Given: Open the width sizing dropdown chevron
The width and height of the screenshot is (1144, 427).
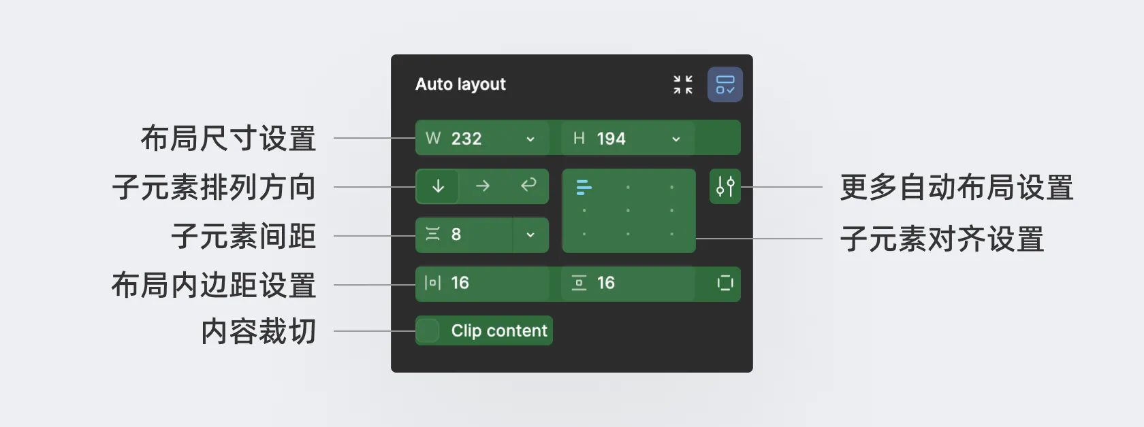Looking at the screenshot, I should tap(530, 139).
